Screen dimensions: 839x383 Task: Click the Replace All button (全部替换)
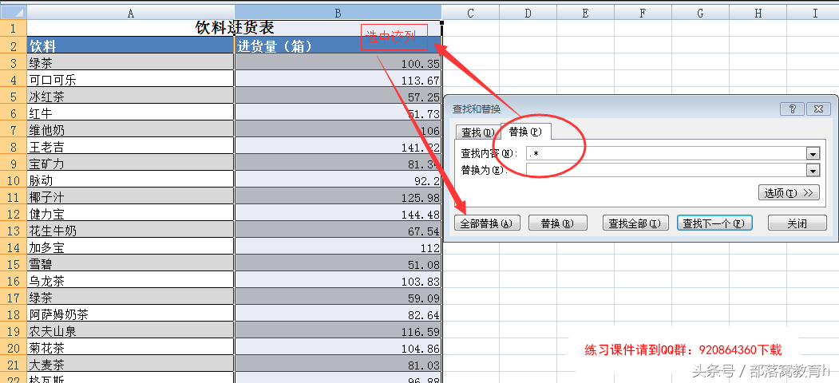pyautogui.click(x=487, y=223)
